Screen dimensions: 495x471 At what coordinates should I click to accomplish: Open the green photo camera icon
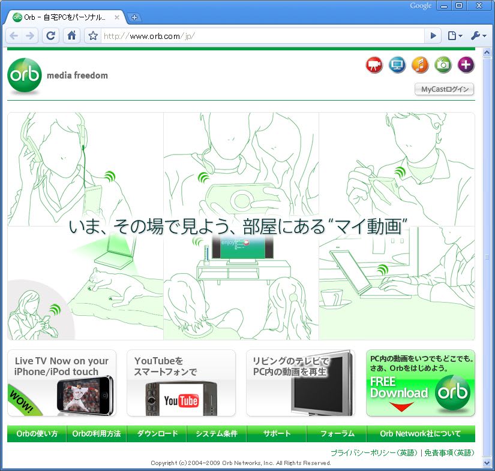[443, 65]
